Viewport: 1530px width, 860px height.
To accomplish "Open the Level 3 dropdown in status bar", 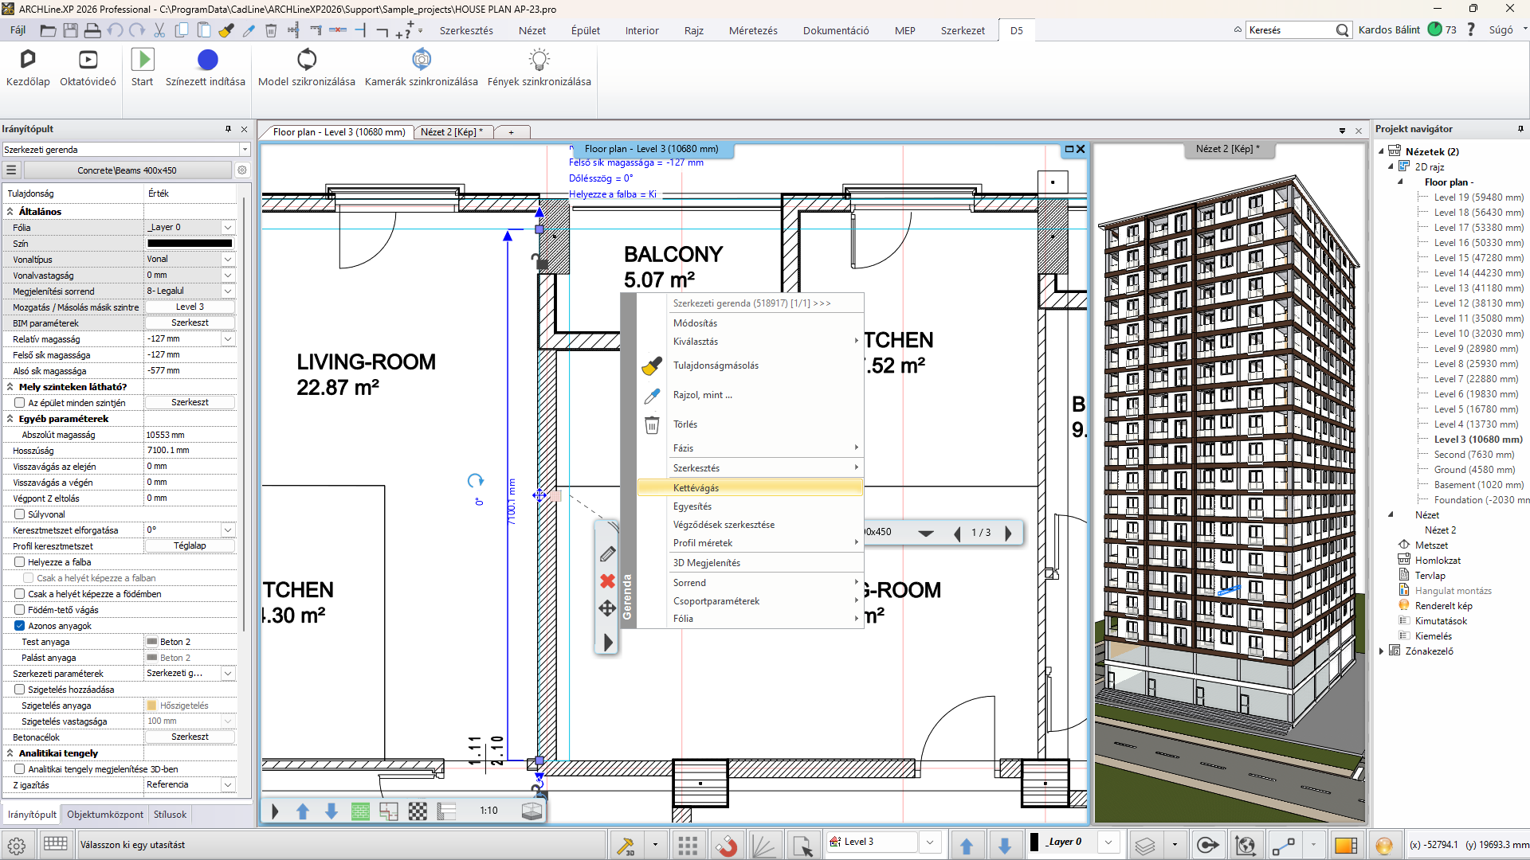I will pos(929,842).
